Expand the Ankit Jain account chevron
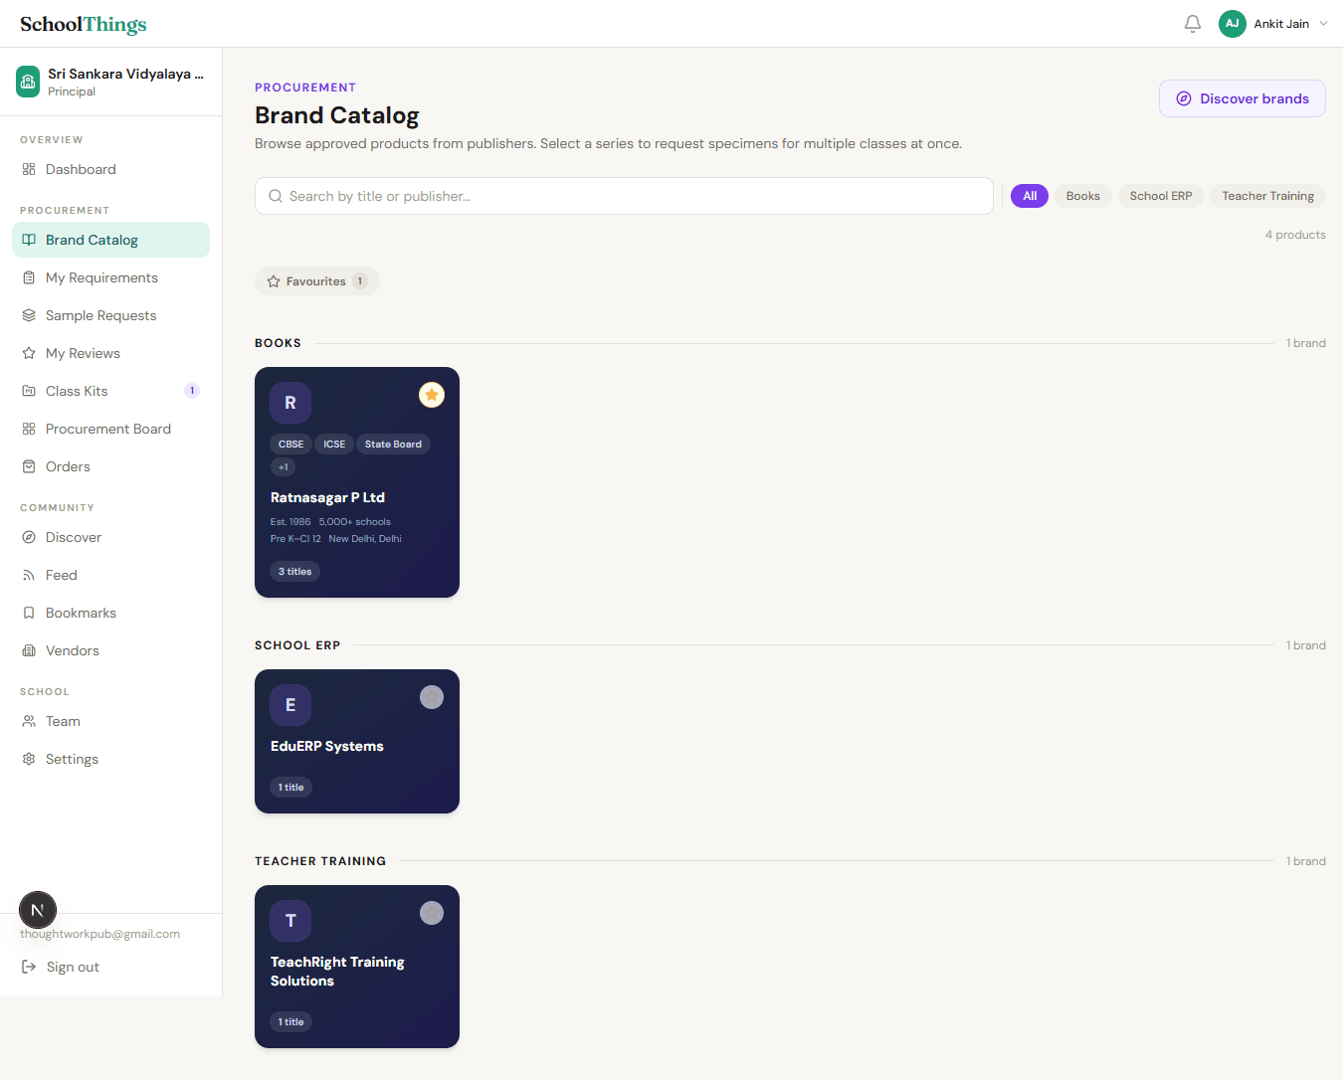The image size is (1343, 1080). point(1323,24)
